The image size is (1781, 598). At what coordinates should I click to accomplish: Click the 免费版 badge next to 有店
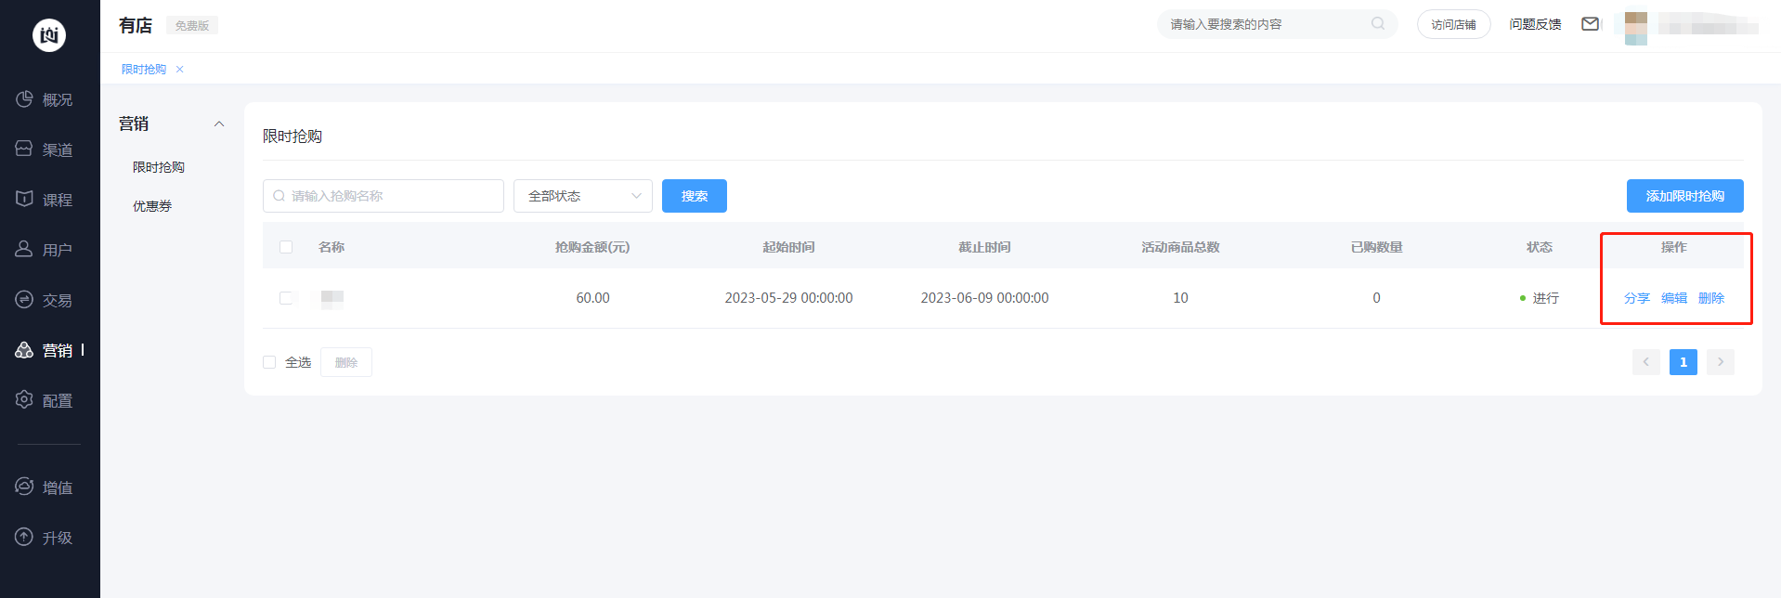click(192, 25)
